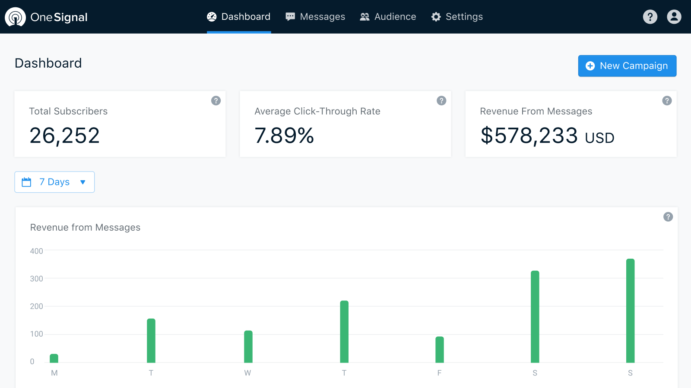Screen dimensions: 691x388
Task: Click the help icon on Revenue From Messages card
Action: (667, 100)
